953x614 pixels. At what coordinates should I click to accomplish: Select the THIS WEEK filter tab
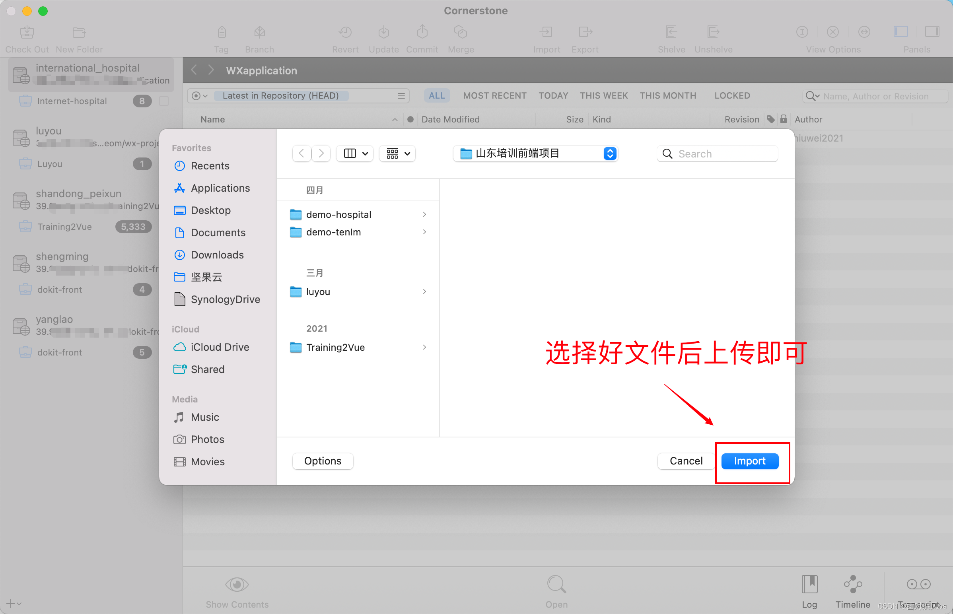pyautogui.click(x=603, y=96)
